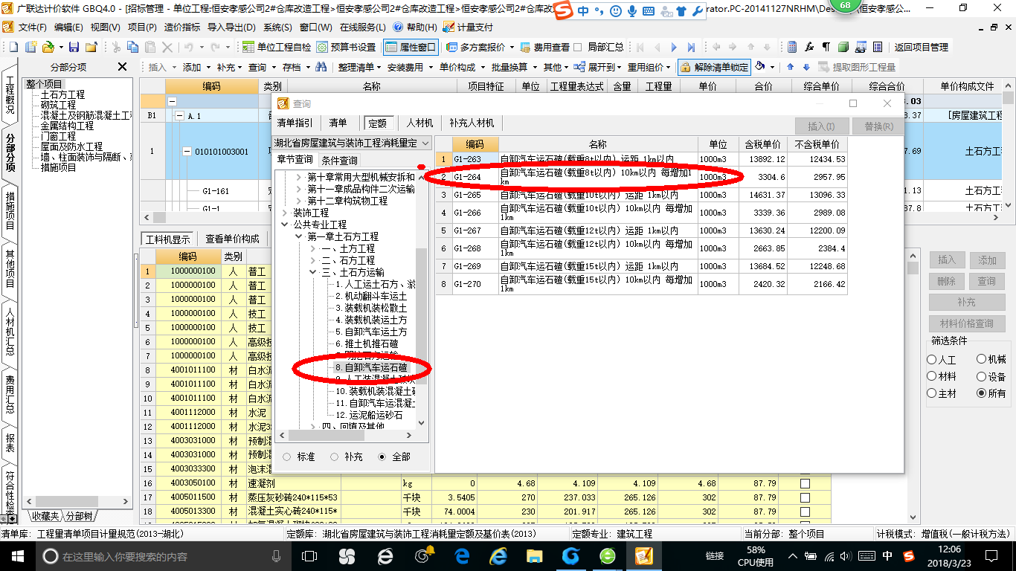The height and width of the screenshot is (571, 1016).
Task: Select the 设备 filter radio button
Action: coord(981,376)
